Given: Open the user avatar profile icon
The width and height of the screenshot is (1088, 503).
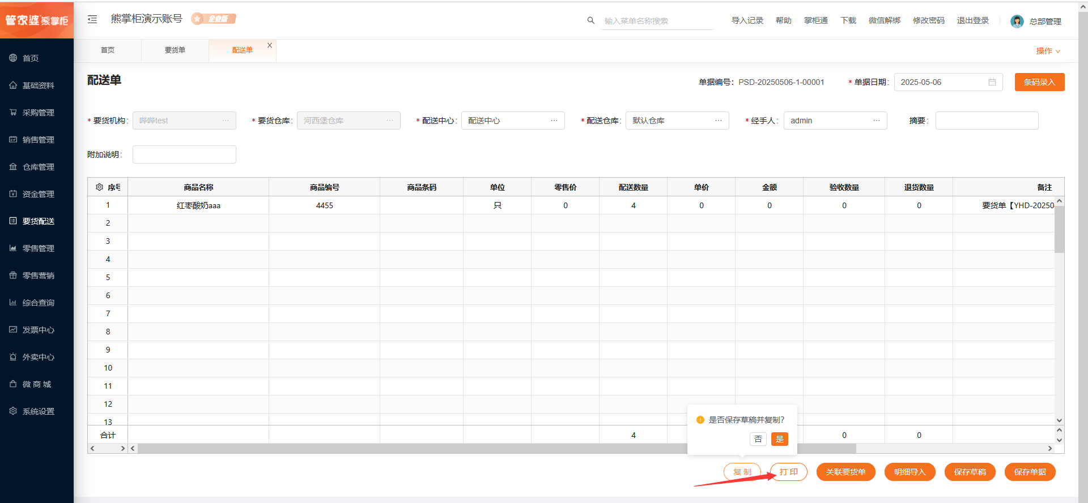Looking at the screenshot, I should pyautogui.click(x=1017, y=22).
